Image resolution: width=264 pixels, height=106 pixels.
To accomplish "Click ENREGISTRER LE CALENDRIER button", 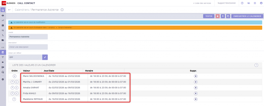I will tap(247, 16).
